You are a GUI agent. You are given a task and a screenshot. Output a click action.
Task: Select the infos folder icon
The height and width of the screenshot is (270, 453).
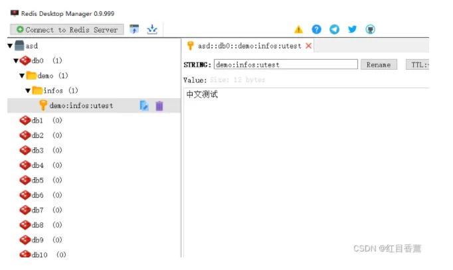point(37,91)
